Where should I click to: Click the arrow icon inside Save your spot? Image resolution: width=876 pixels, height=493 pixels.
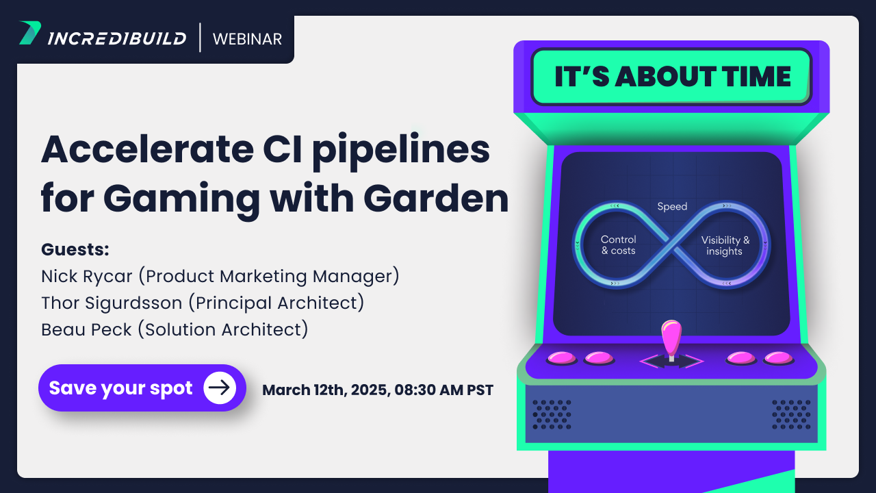coord(219,388)
